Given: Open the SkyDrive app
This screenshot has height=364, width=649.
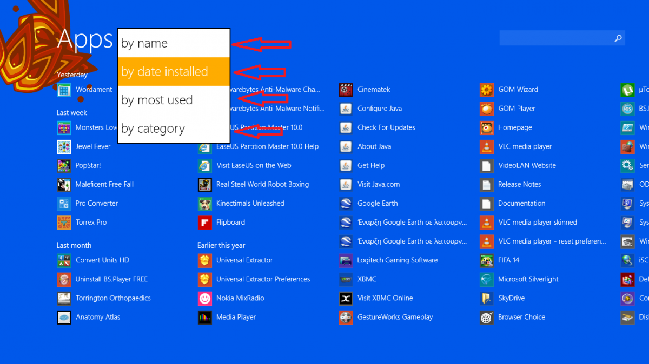Looking at the screenshot, I should [x=502, y=298].
